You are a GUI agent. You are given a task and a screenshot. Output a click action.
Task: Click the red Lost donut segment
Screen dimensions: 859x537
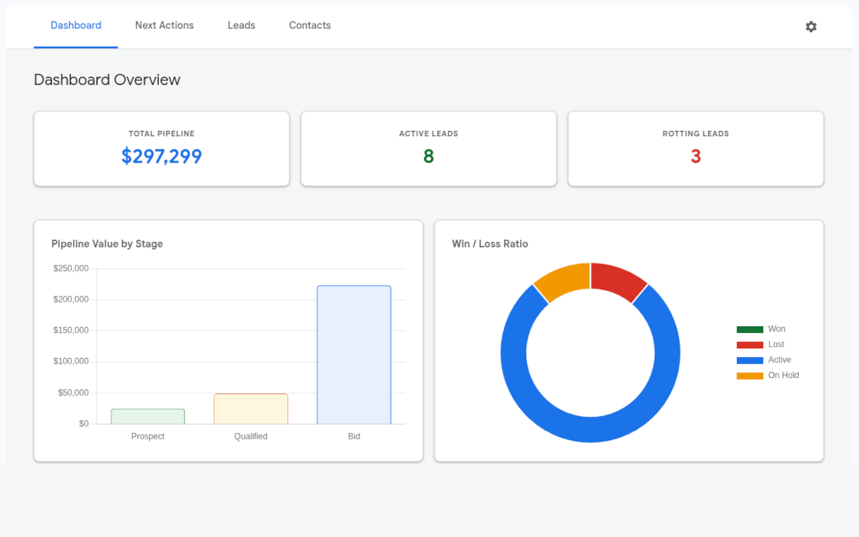tap(617, 280)
